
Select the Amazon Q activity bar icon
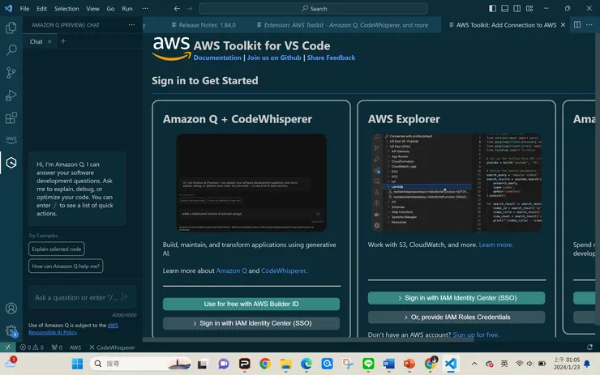pos(11,163)
